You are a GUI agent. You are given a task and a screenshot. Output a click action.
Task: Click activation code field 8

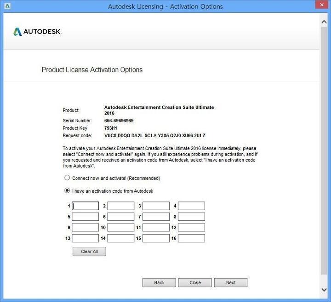191,217
